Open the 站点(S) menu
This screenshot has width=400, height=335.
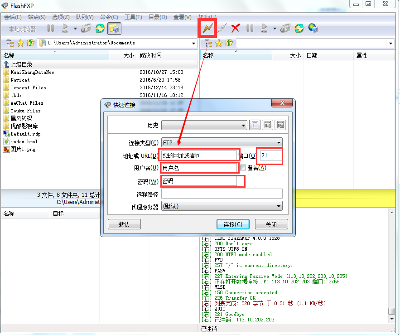tap(37, 17)
